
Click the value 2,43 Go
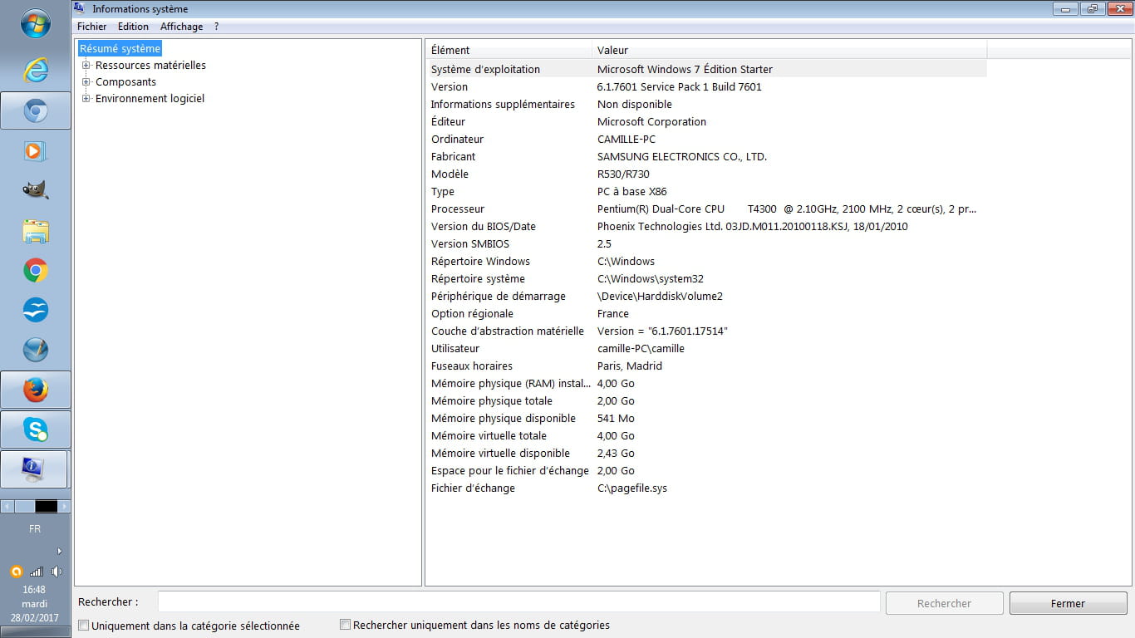click(x=616, y=453)
